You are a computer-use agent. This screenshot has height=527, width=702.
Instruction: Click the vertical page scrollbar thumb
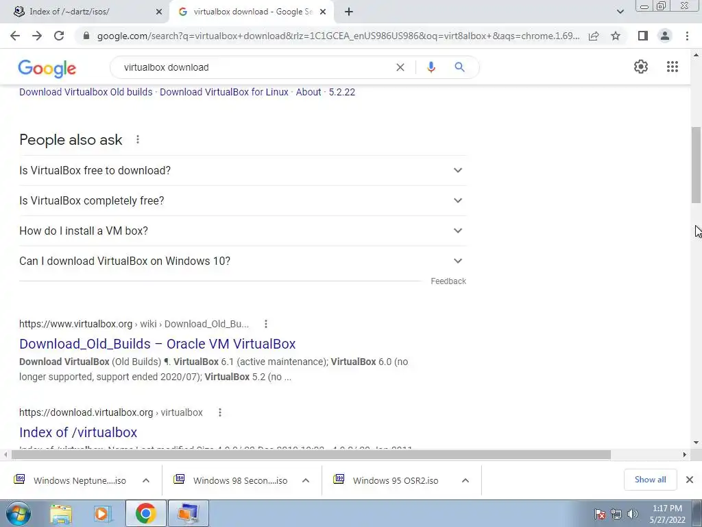click(x=697, y=165)
